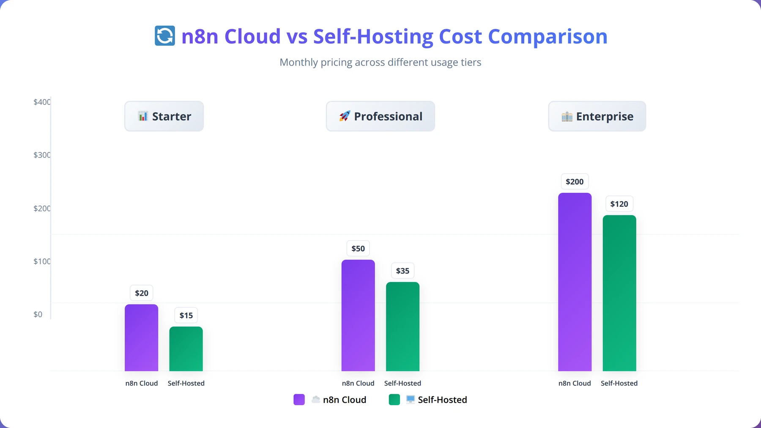Select the Professional tier label
761x428 pixels.
pos(380,116)
